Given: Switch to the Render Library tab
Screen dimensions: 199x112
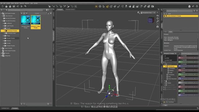Looking at the screenshot, I should coord(70,10).
